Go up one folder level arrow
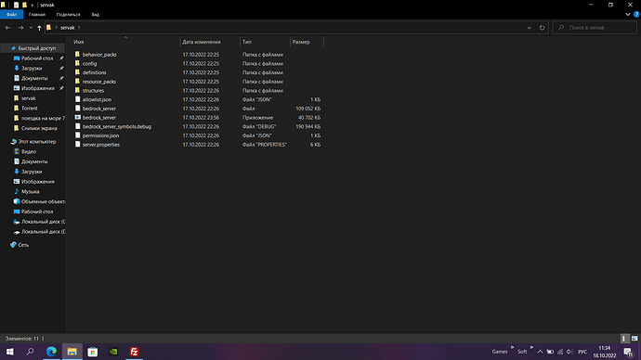641x360 pixels. [39, 28]
